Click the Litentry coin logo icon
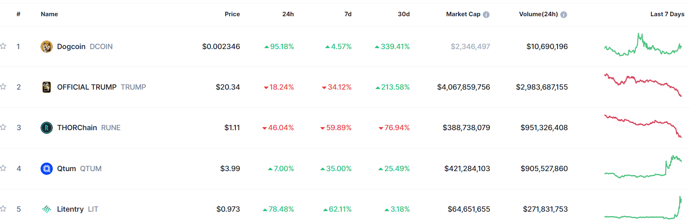Image resolution: width=696 pixels, height=221 pixels. point(47,209)
